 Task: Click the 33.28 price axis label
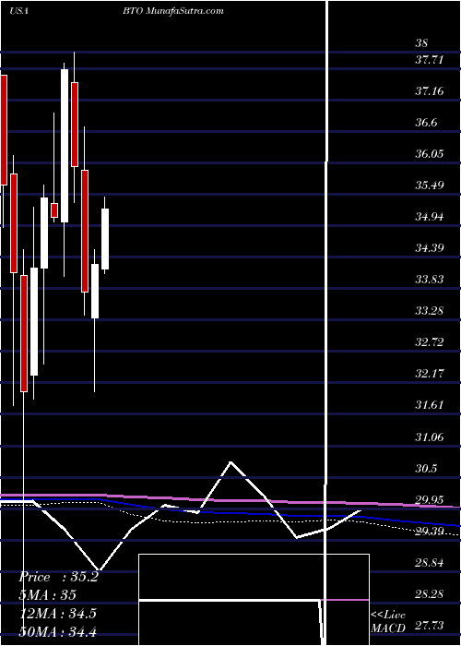[429, 310]
